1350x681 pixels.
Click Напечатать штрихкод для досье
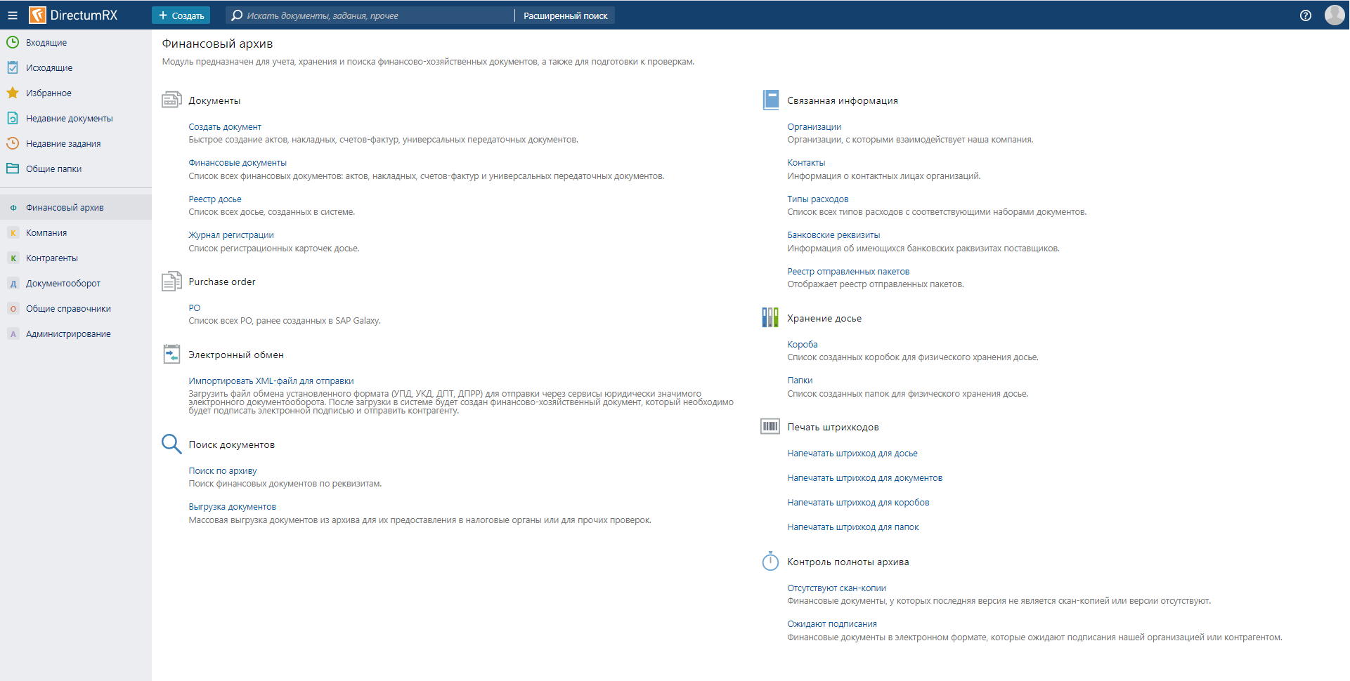point(852,454)
